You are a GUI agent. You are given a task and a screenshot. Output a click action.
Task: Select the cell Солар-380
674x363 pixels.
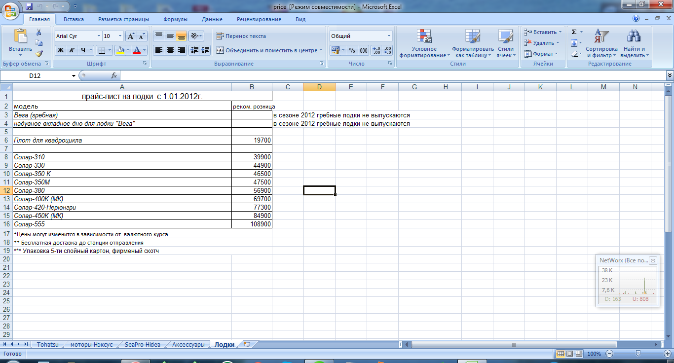(122, 190)
